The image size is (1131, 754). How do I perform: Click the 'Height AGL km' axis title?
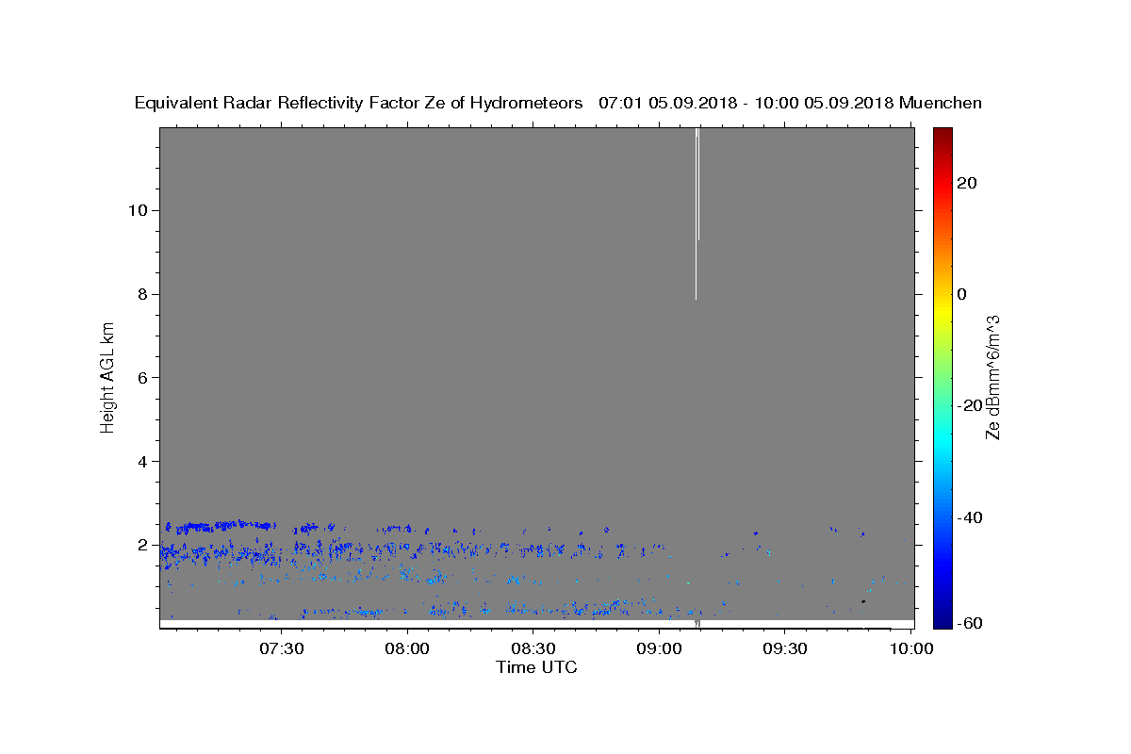point(107,377)
